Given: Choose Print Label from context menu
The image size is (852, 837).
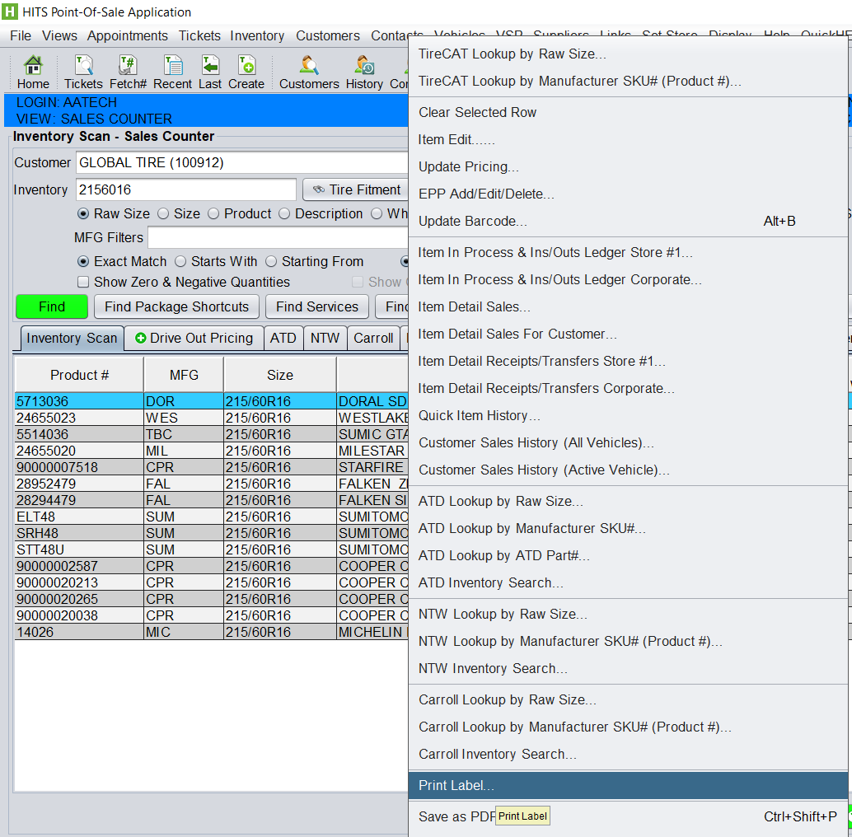Looking at the screenshot, I should click(456, 785).
